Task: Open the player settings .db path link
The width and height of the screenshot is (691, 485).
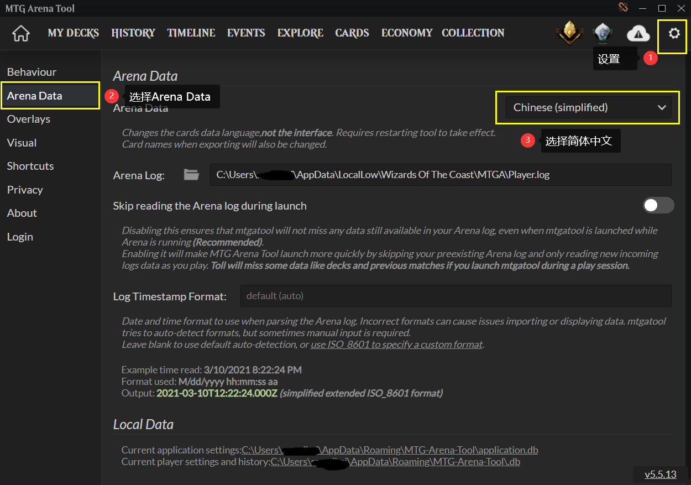Action: pyautogui.click(x=395, y=462)
